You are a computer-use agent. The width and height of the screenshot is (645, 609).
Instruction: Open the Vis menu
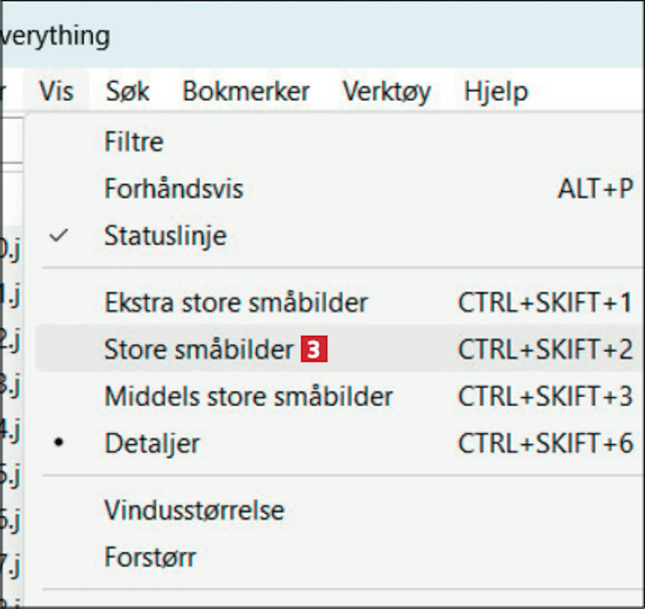pyautogui.click(x=56, y=92)
